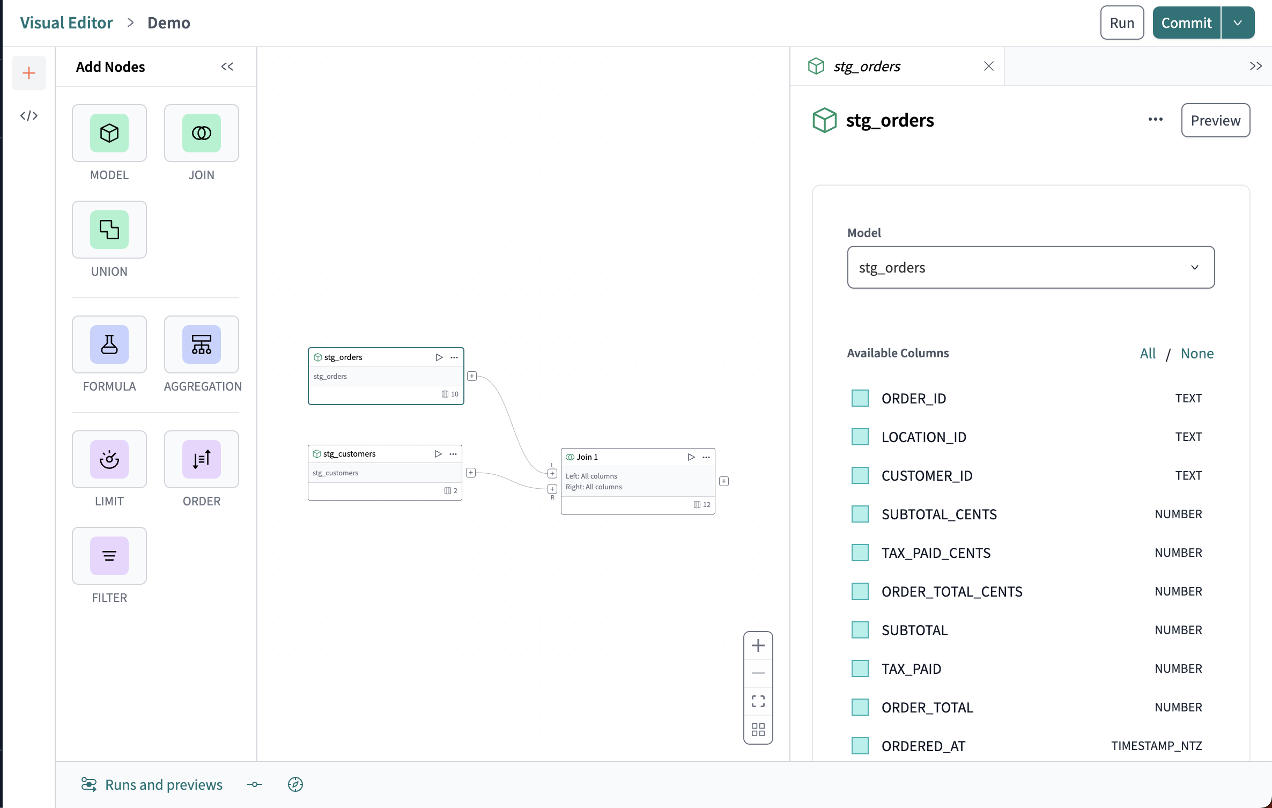
Task: Add a MODEL node from the panel
Action: tap(109, 133)
